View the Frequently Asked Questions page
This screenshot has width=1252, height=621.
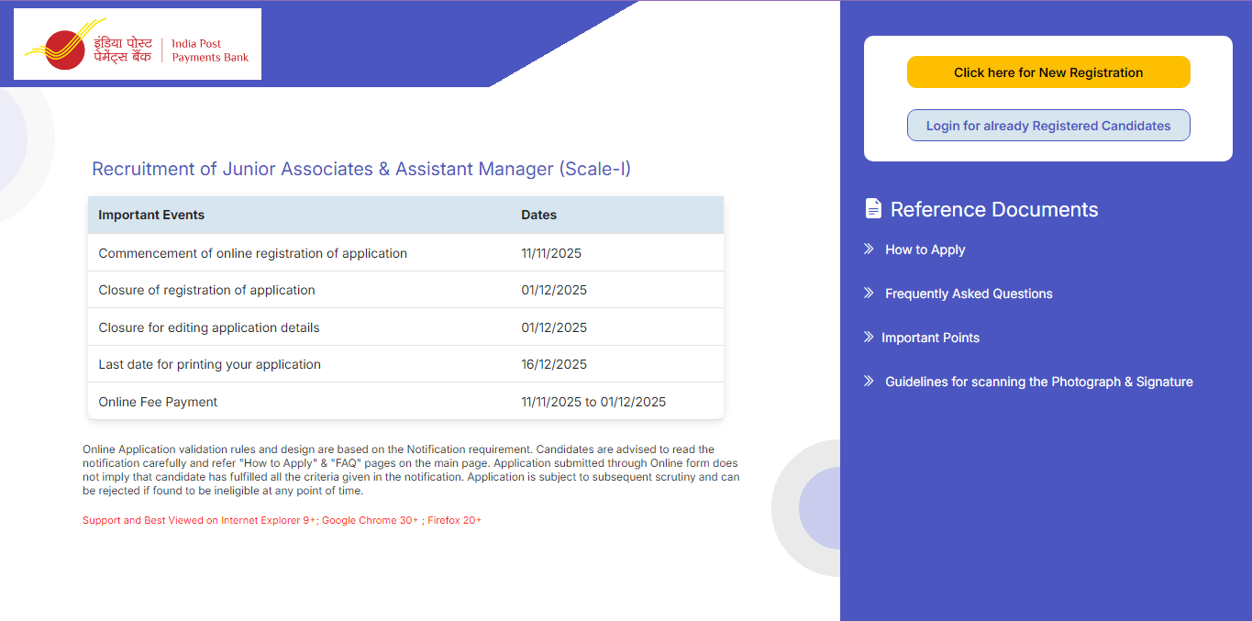968,293
